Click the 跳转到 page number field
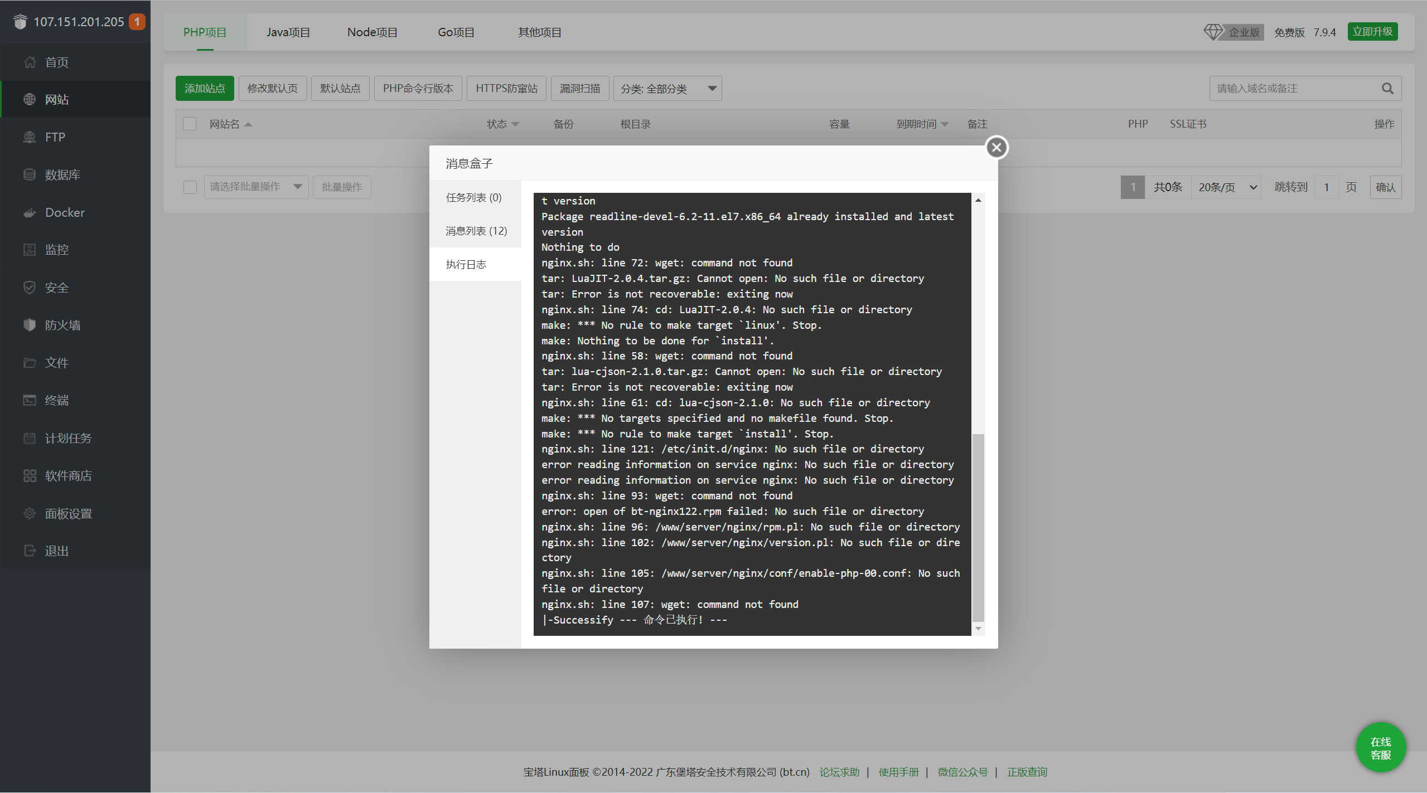 coord(1327,187)
